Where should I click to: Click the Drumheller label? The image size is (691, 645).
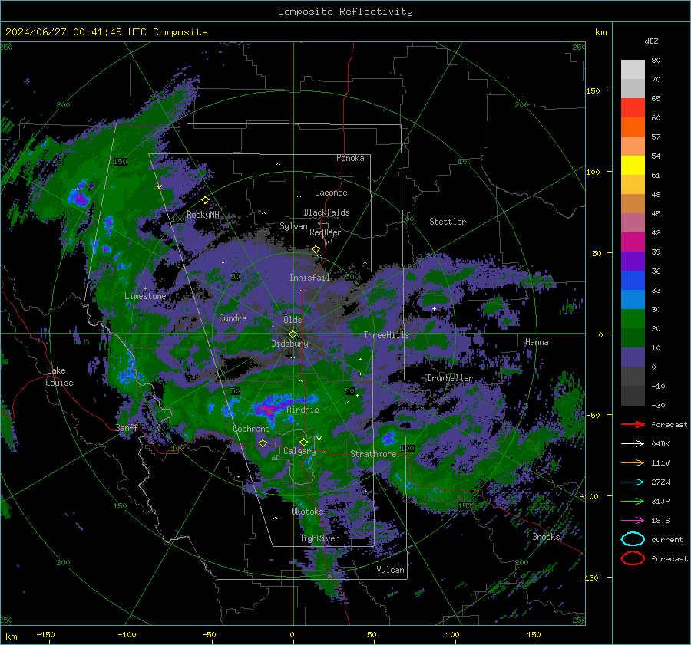[449, 378]
